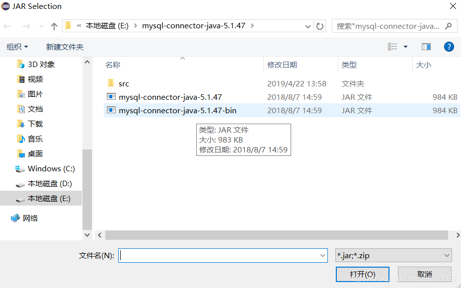Sort files by 名称 column
Image resolution: width=461 pixels, height=288 pixels.
point(113,65)
